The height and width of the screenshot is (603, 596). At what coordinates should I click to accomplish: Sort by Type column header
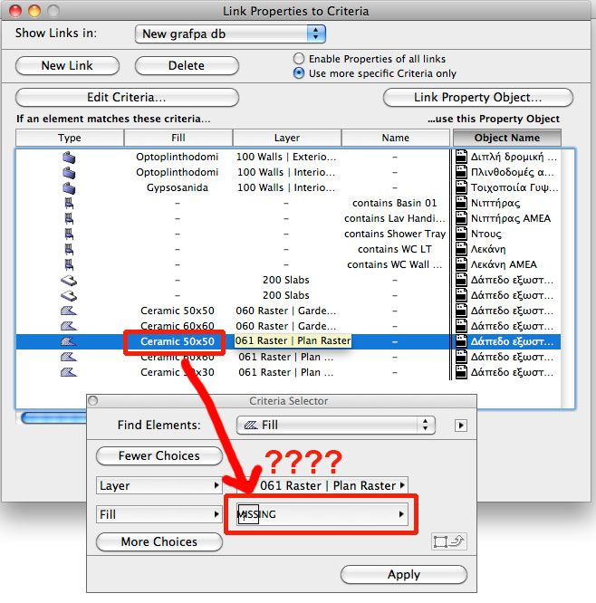[x=70, y=138]
